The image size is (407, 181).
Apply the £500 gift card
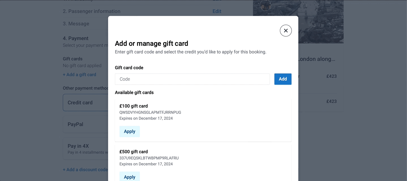coord(130,177)
